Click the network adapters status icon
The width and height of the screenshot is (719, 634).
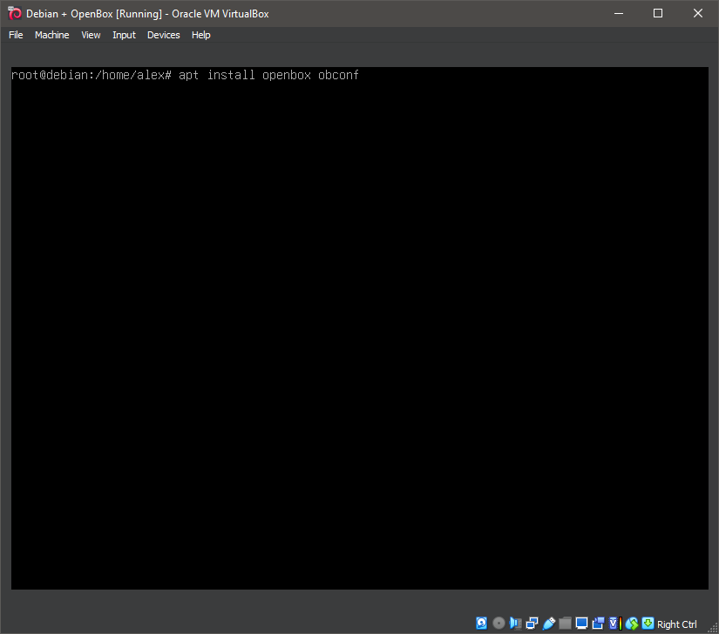[532, 623]
